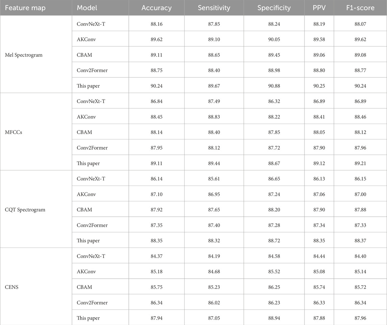Screen dimensions: 387x325
Task: Click the Specificity column header
Action: [x=274, y=8]
